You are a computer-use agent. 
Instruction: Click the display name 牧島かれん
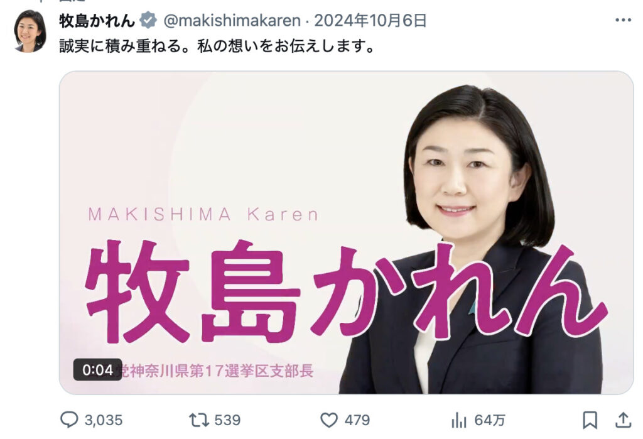97,21
